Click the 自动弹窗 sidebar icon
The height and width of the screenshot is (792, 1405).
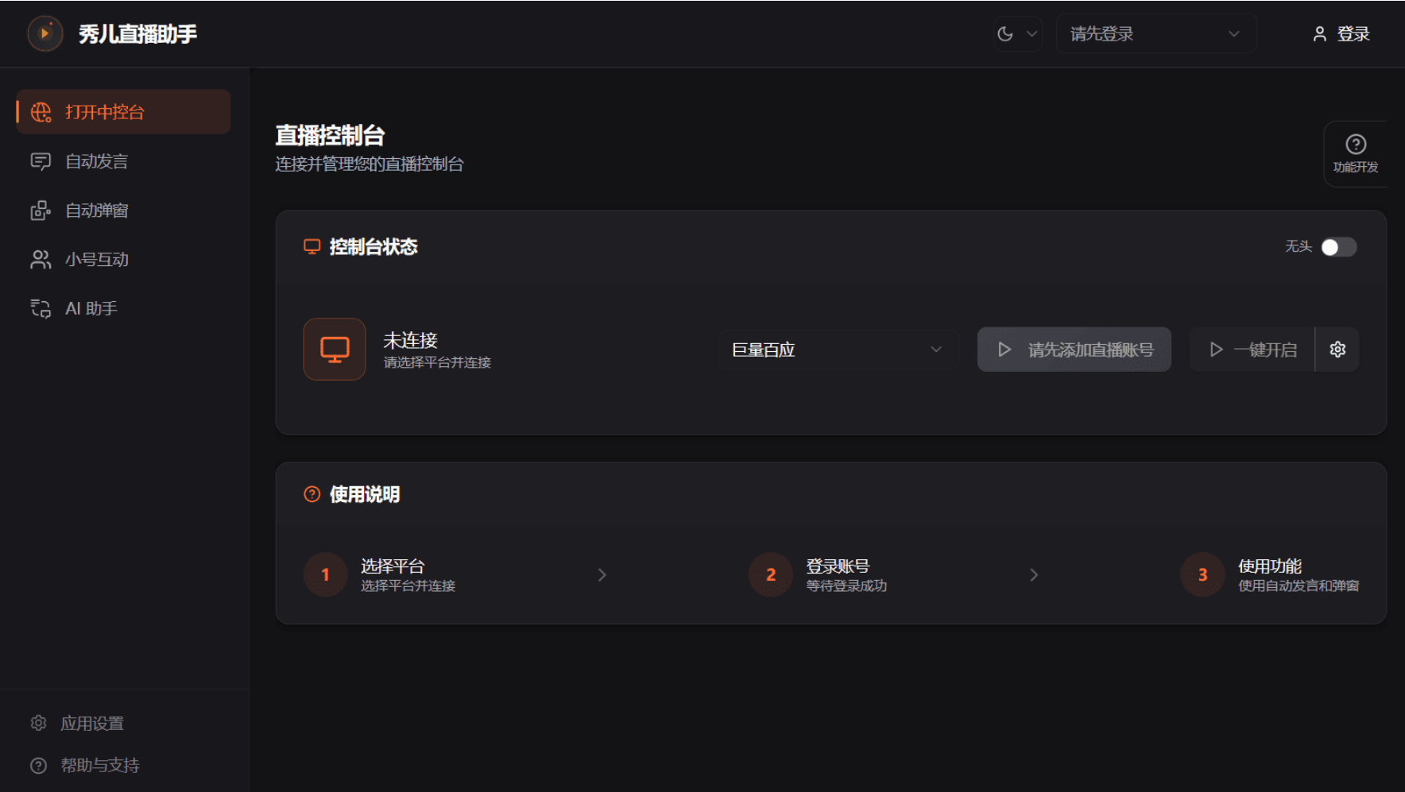pyautogui.click(x=41, y=211)
